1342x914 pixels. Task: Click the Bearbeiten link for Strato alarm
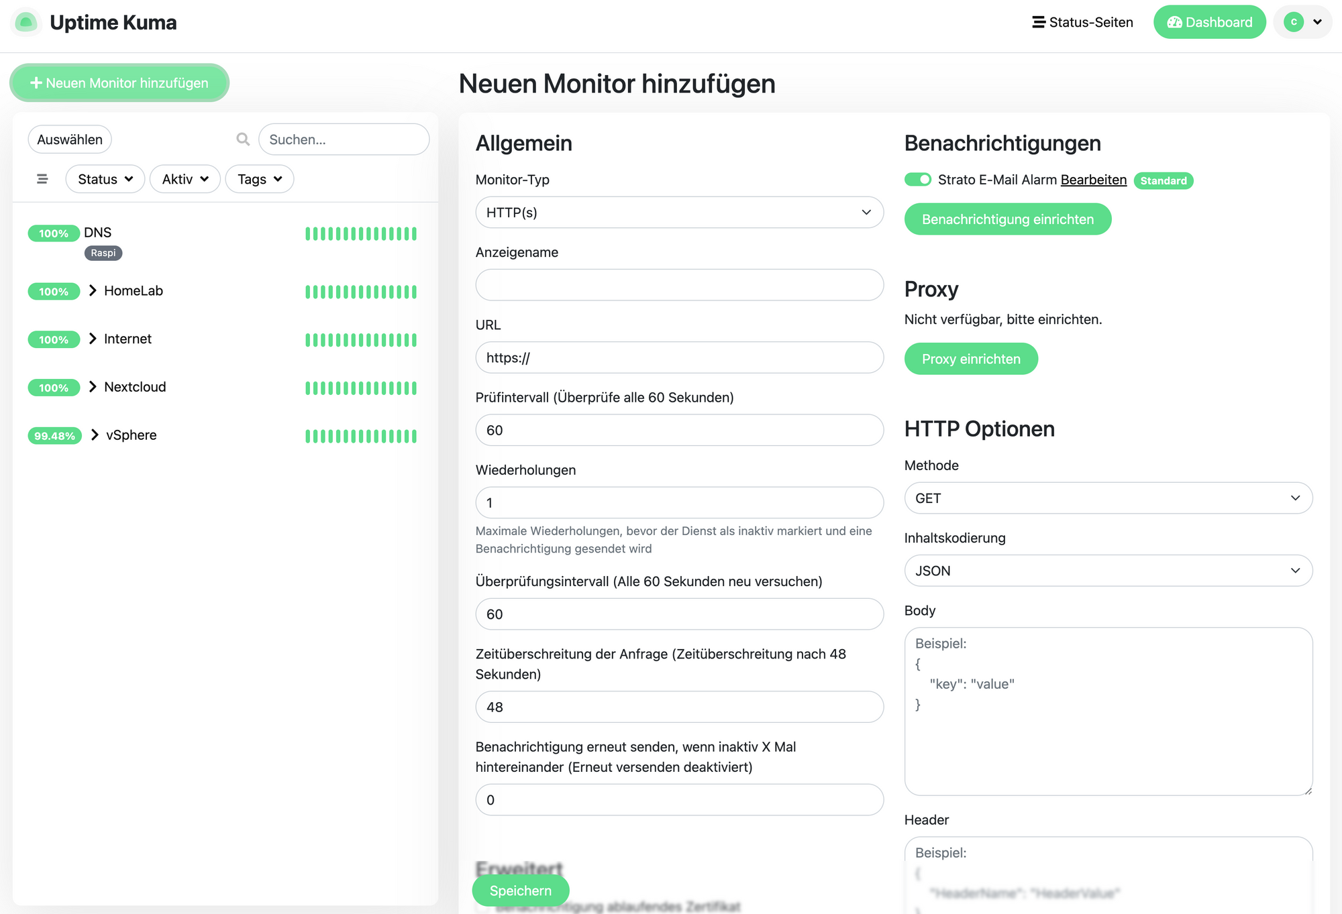[1093, 180]
